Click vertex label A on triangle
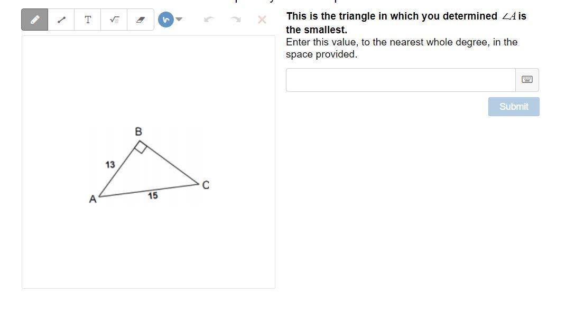The width and height of the screenshot is (566, 320). 93,199
